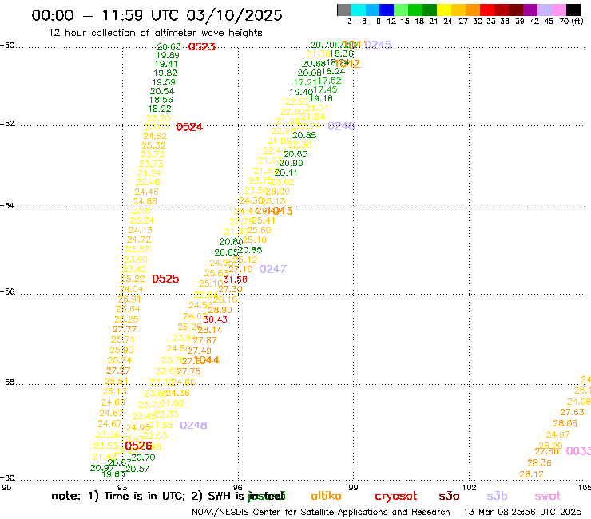Select the orange wave height 28.36
The image size is (591, 519).
coord(539,463)
